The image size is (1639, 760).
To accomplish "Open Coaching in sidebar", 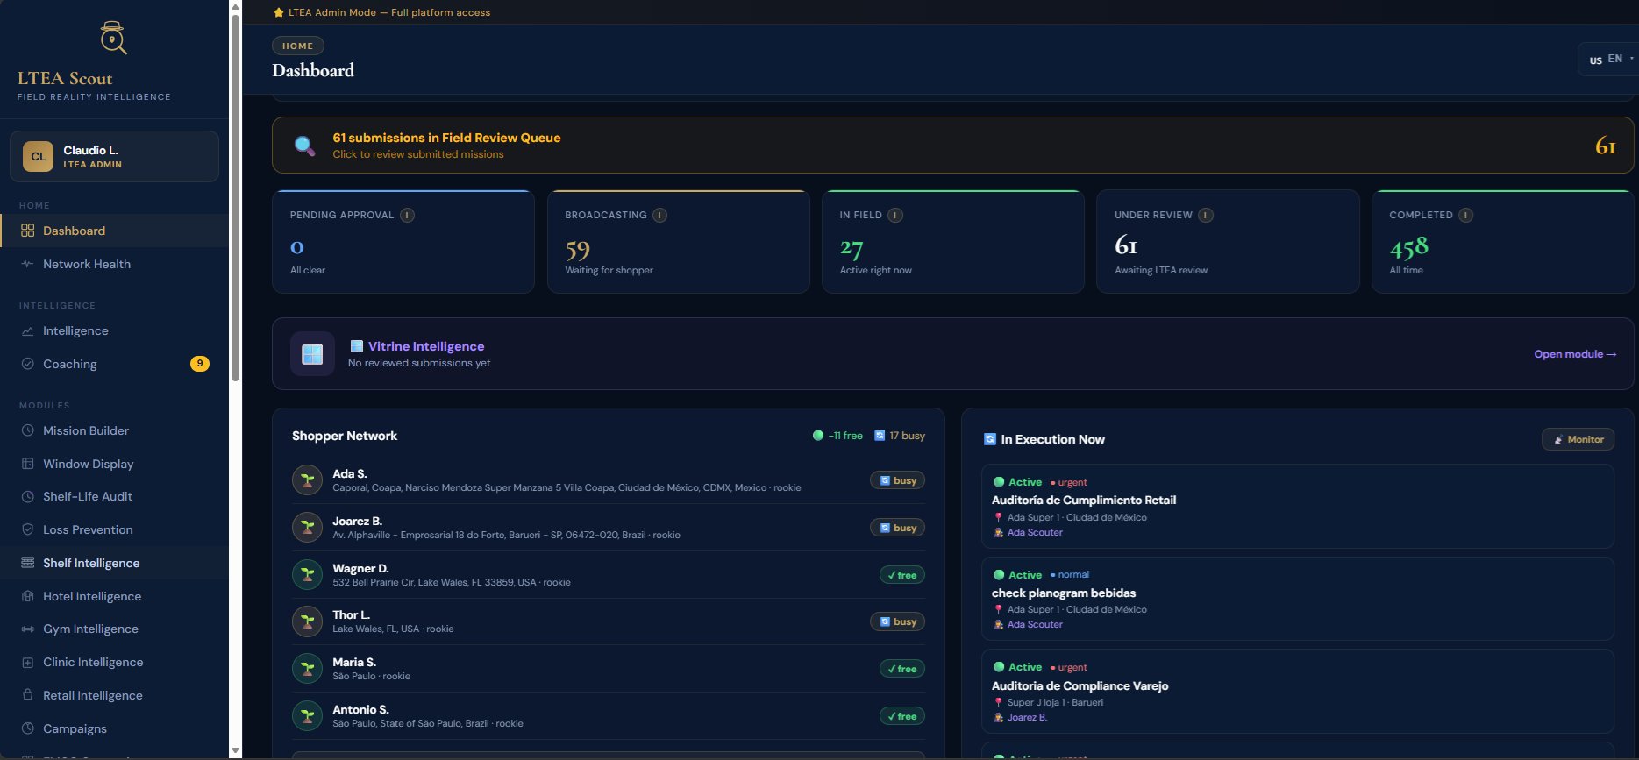I will coord(114,364).
